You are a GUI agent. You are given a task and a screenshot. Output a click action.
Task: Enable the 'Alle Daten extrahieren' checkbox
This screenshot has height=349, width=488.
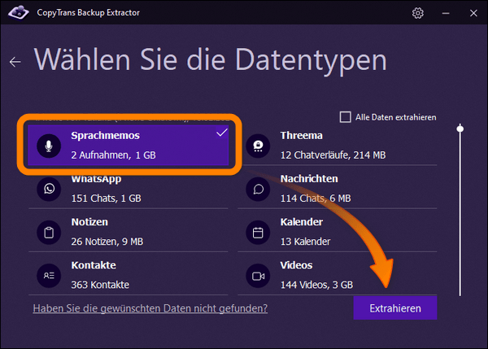pyautogui.click(x=345, y=117)
